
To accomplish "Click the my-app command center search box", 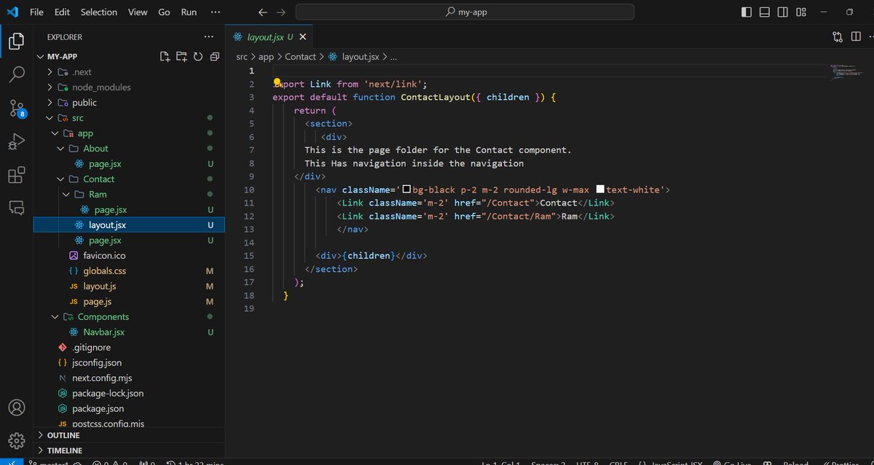I will (x=465, y=12).
